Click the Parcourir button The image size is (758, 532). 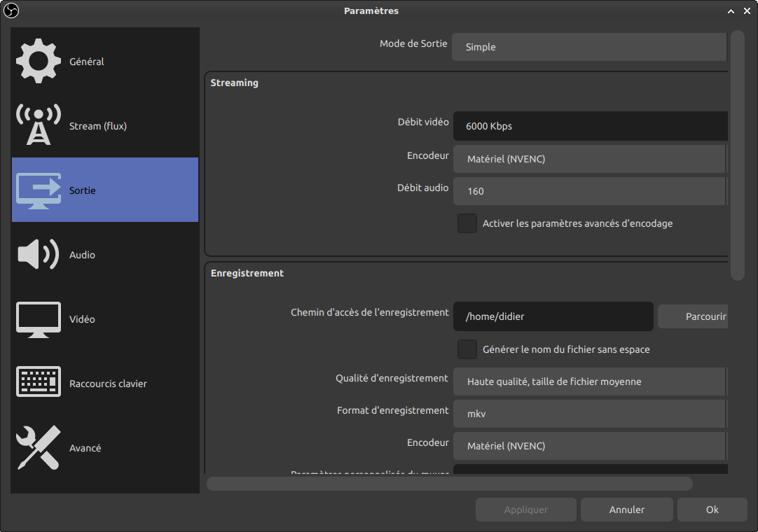(694, 316)
